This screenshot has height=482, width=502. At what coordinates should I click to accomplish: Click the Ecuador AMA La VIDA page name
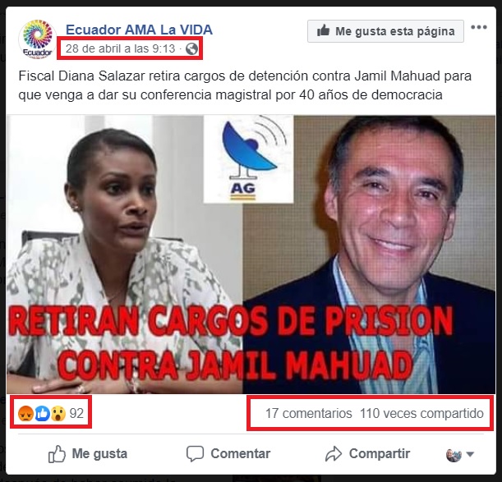139,30
